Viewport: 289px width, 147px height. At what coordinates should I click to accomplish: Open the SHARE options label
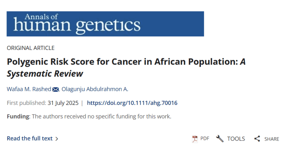pos(272,139)
